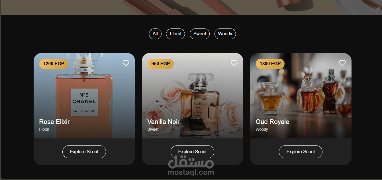
Task: Select the 1800 EGP price badge
Action: tap(270, 64)
